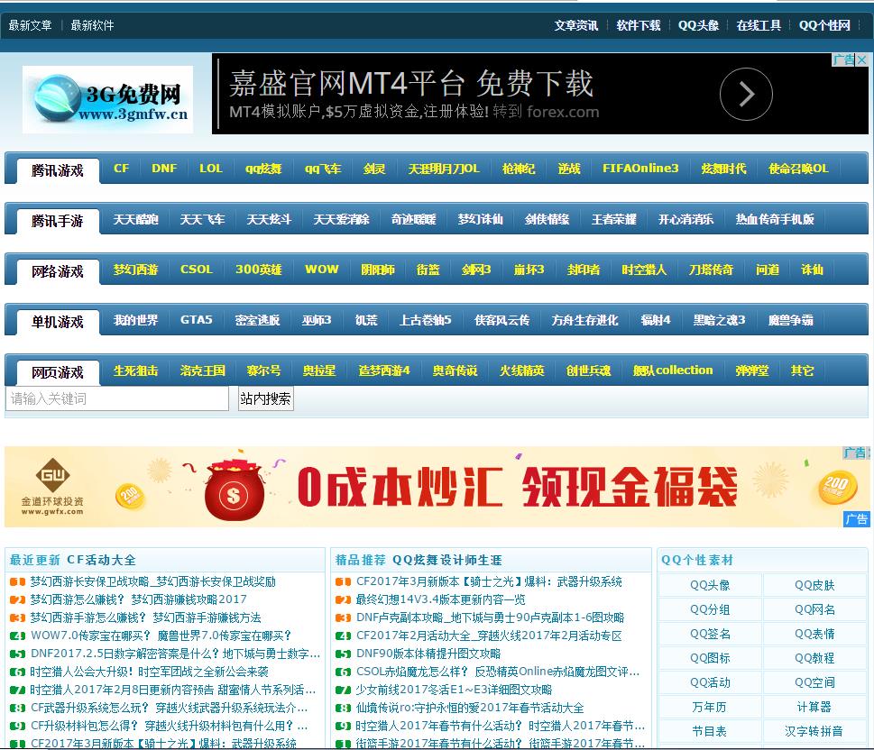Click the 3G免费网 site logo
Image resolution: width=874 pixels, height=750 pixels.
point(107,100)
